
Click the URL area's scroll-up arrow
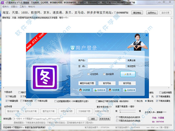pos(172,18)
